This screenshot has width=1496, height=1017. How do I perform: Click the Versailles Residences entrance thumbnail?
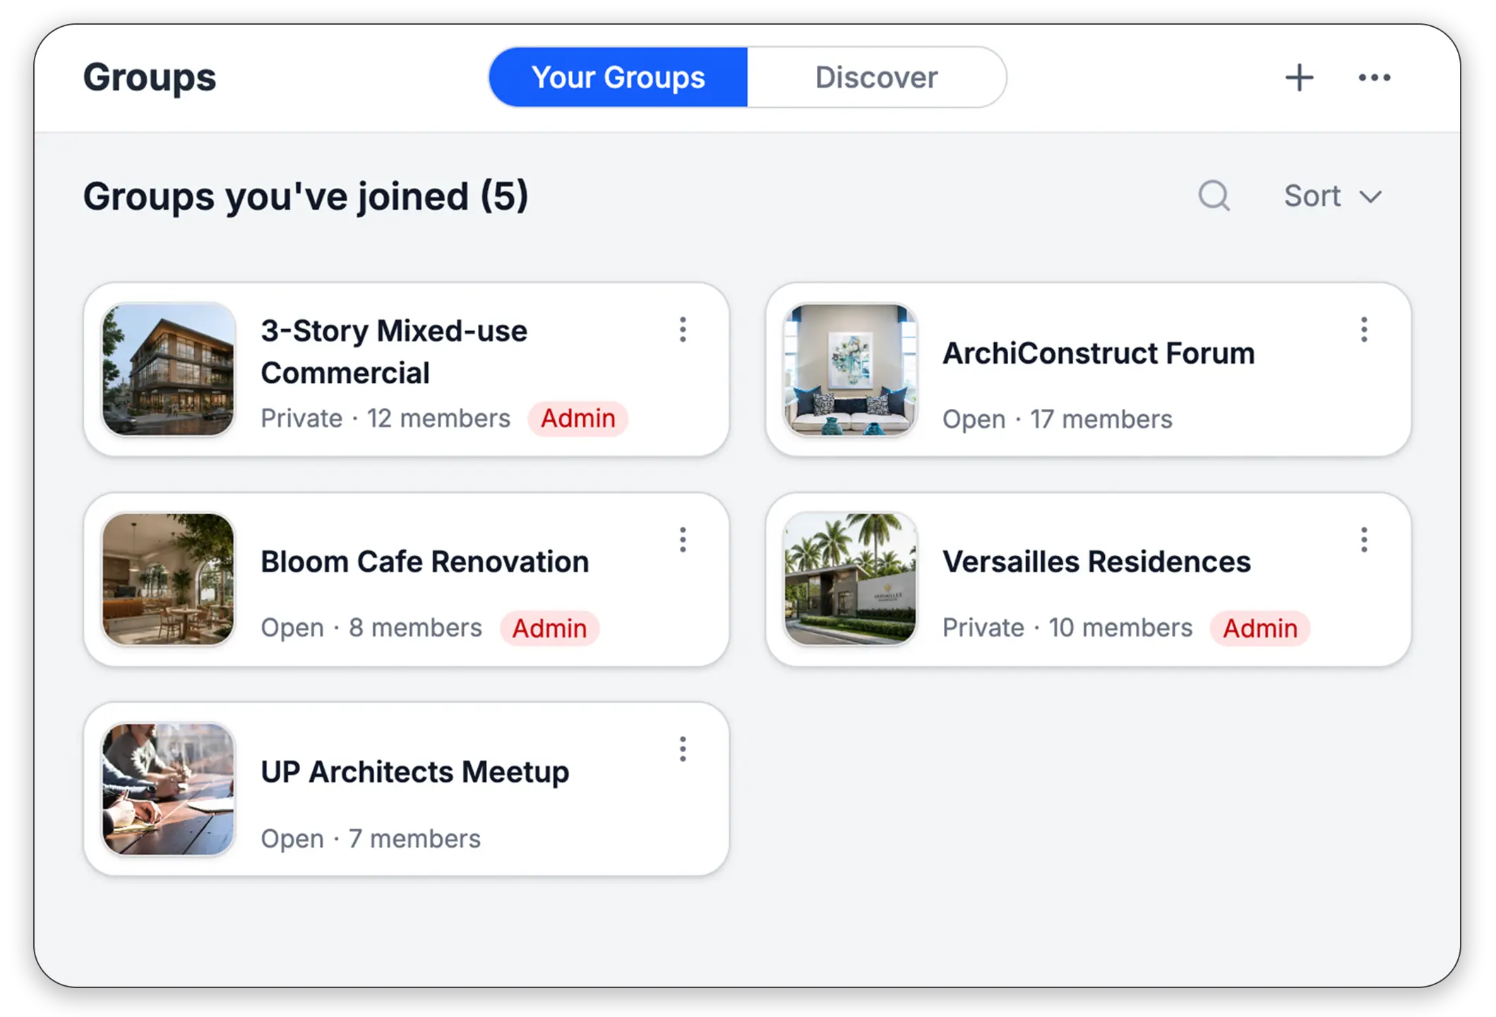pyautogui.click(x=850, y=579)
